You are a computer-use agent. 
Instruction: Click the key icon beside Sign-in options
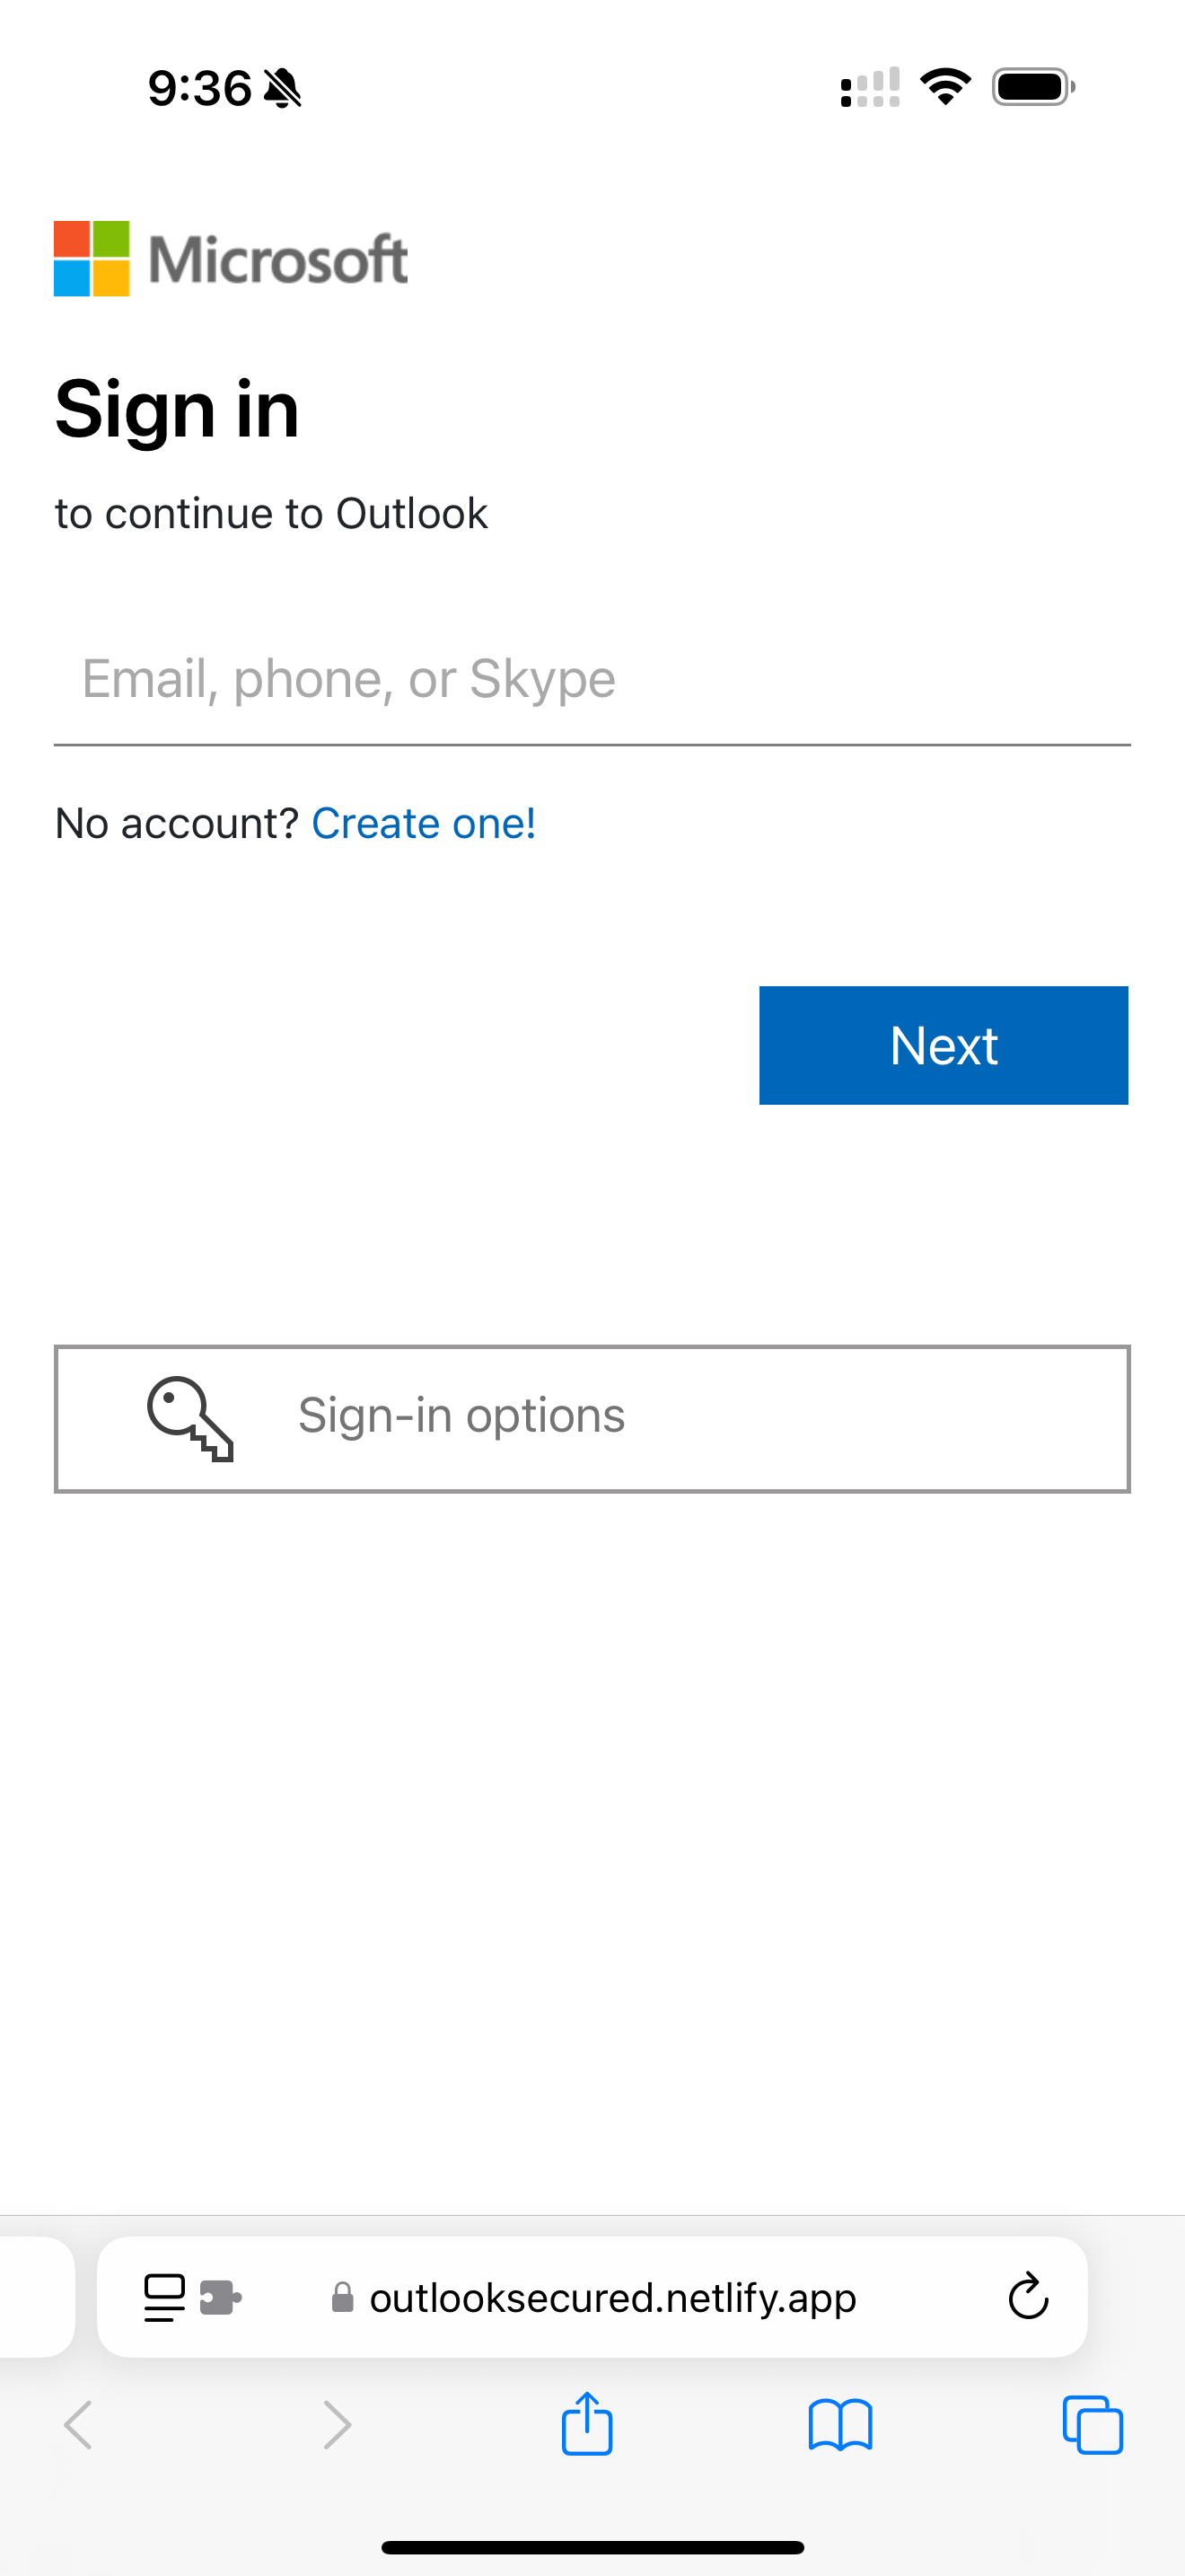pyautogui.click(x=189, y=1418)
